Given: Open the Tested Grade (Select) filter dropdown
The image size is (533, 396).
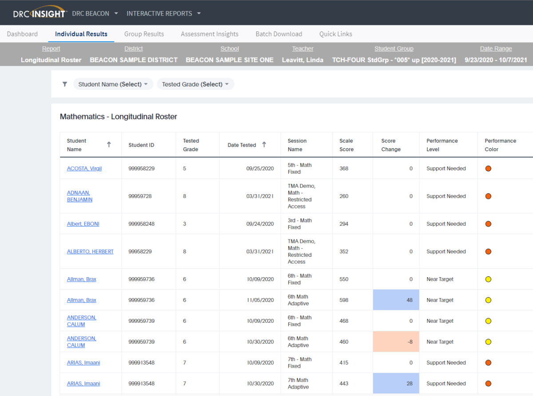Looking at the screenshot, I should click(195, 84).
